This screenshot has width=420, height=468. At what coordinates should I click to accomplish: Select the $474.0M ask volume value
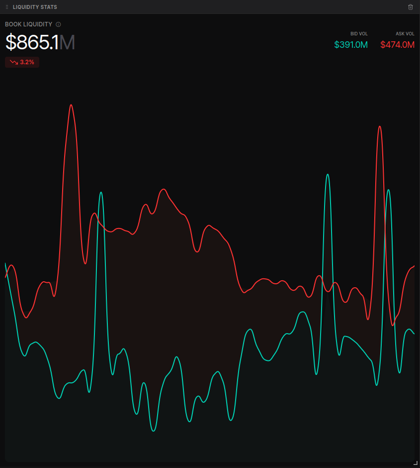pyautogui.click(x=397, y=44)
